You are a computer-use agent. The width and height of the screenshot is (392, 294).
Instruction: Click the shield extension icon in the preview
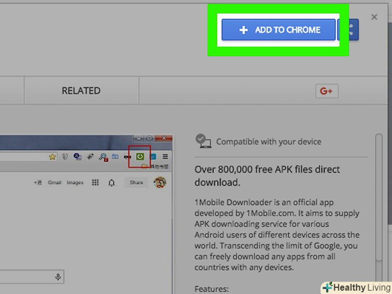(65, 157)
